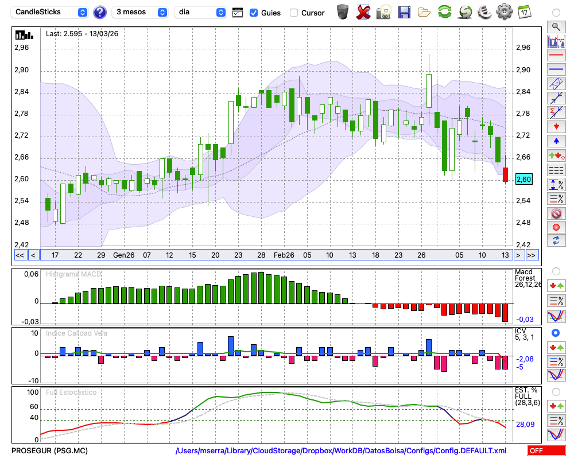Select the magnifier zoom tool
The width and height of the screenshot is (574, 459).
coord(556,27)
